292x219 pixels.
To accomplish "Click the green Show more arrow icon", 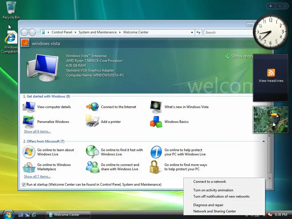I will coord(228,56).
